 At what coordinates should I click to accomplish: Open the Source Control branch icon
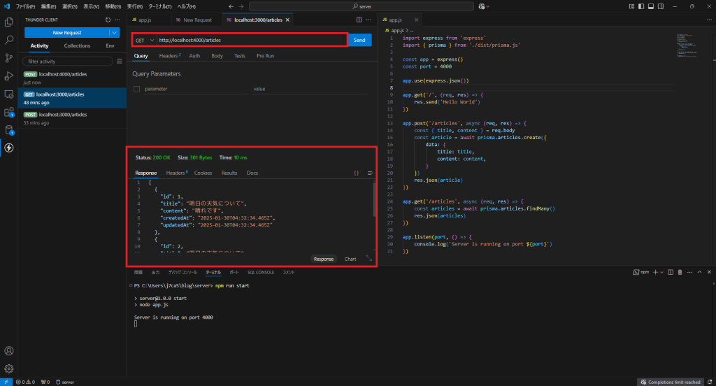tap(9, 58)
